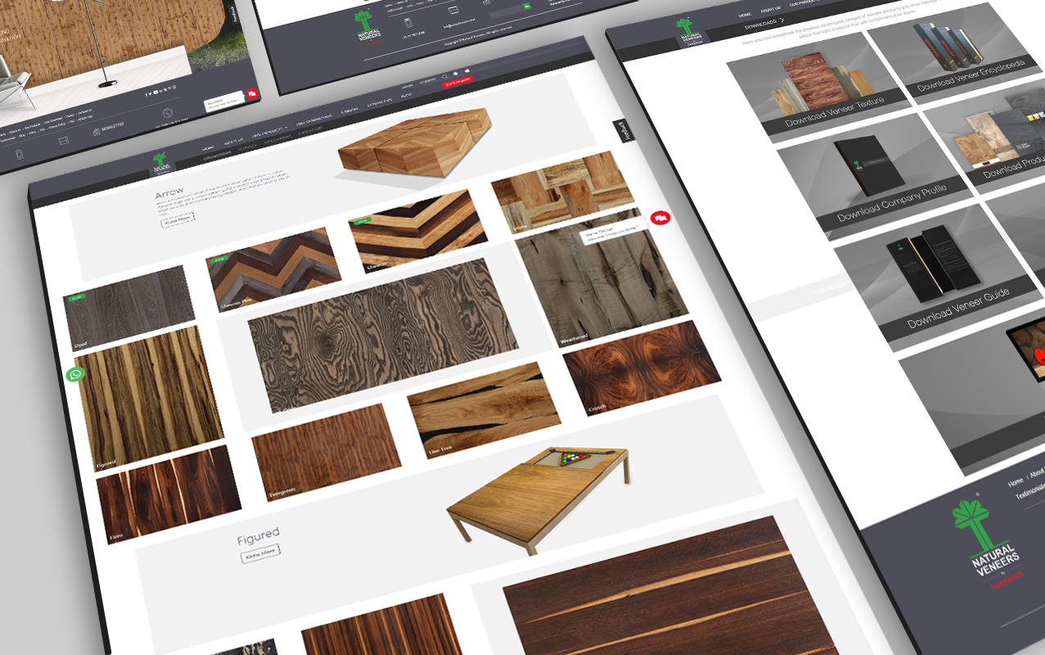The height and width of the screenshot is (655, 1045).
Task: Click the green subscribe button in top-middle footer
Action: [527, 7]
